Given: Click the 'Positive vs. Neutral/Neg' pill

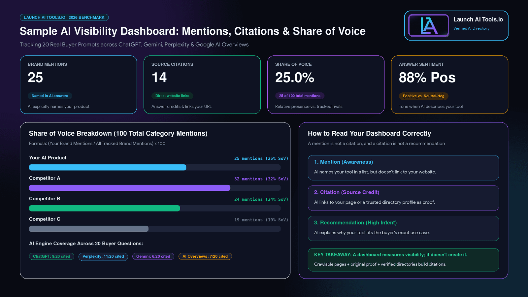Looking at the screenshot, I should tap(423, 96).
